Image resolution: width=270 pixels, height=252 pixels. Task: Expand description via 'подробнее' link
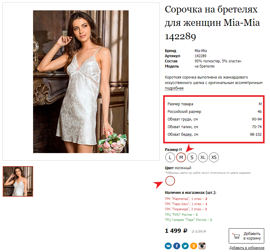coord(174,88)
